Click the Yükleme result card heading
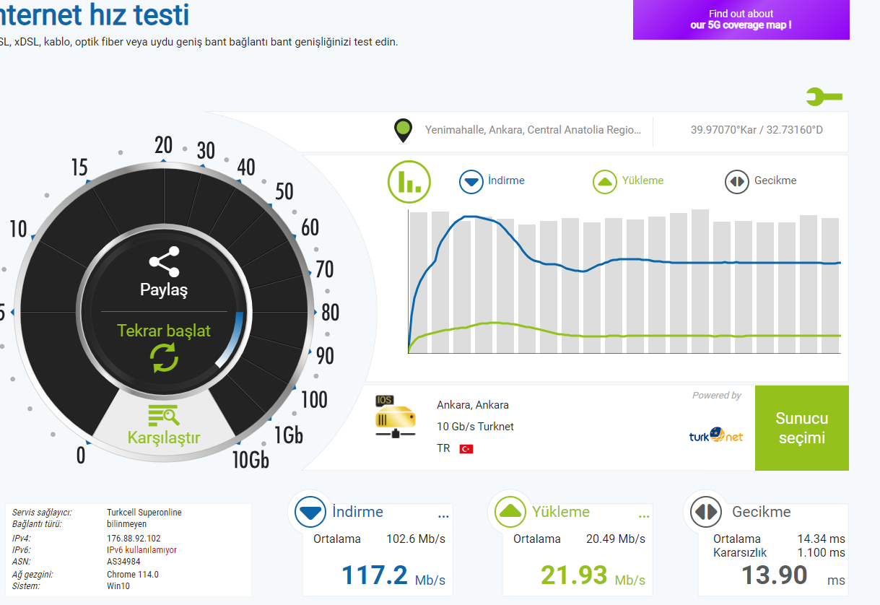The height and width of the screenshot is (605, 880). 561,512
